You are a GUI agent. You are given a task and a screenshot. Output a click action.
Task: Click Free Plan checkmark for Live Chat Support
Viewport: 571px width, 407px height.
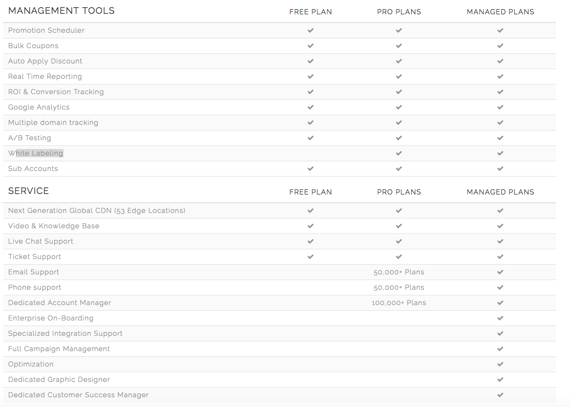(x=310, y=241)
